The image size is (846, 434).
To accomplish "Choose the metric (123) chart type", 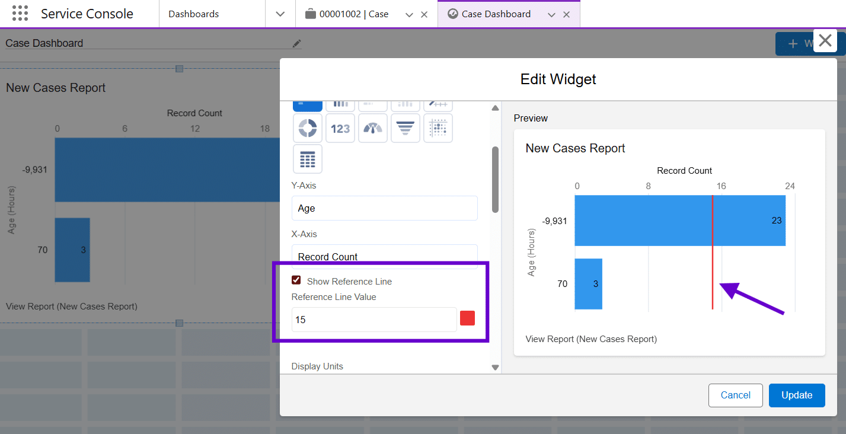I will [x=340, y=128].
